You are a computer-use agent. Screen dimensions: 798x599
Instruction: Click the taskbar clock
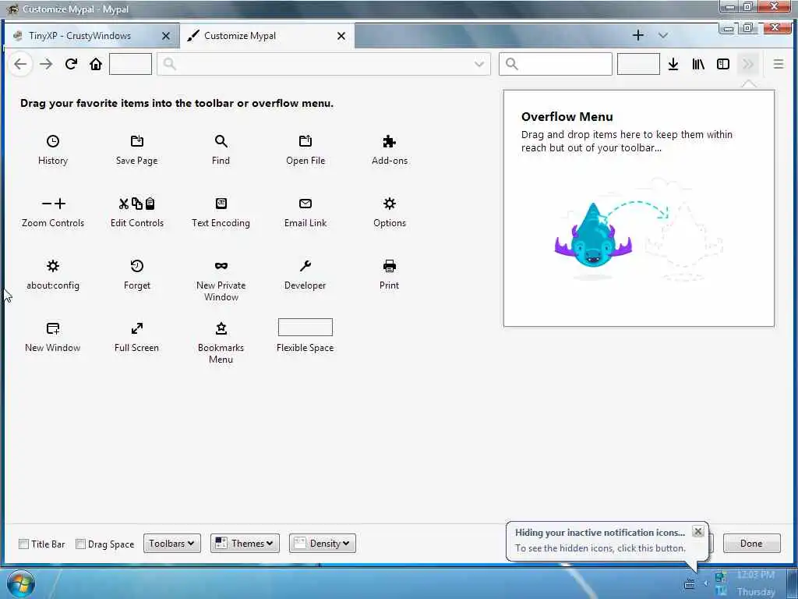tap(756, 583)
